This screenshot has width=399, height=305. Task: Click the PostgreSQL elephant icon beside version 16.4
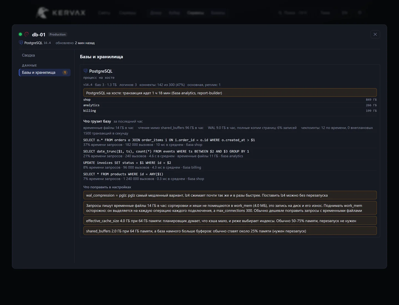tap(21, 43)
